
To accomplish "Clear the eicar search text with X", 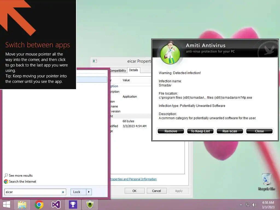I will (x=63, y=192).
